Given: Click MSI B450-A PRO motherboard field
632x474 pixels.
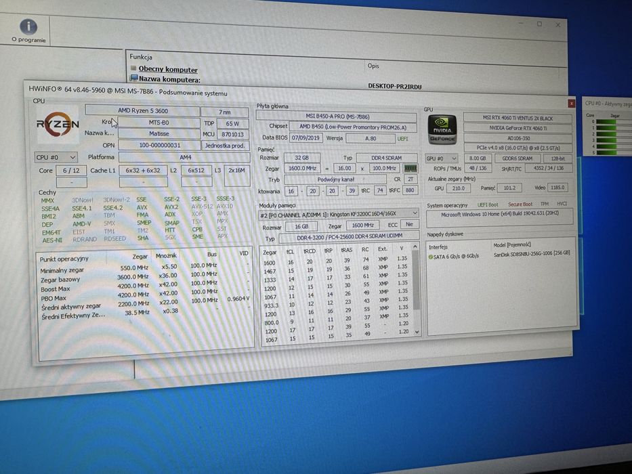Looking at the screenshot, I should [337, 116].
